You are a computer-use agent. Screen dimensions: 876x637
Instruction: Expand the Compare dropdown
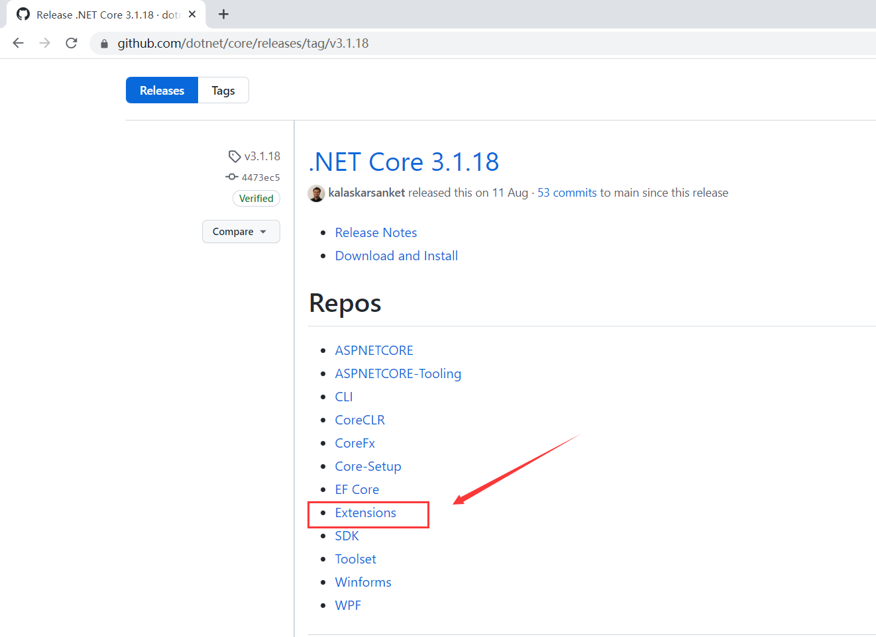(x=241, y=232)
